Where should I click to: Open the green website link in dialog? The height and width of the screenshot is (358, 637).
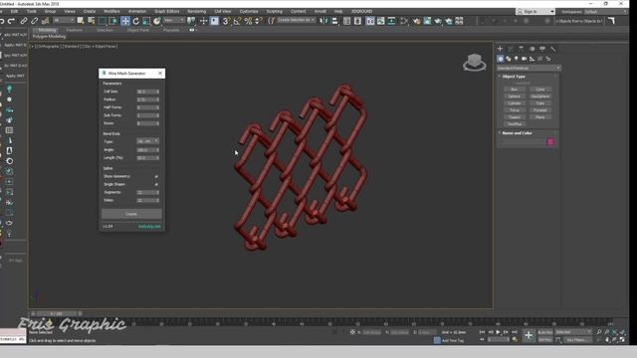click(x=149, y=227)
